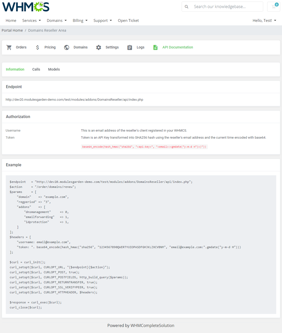Click the $action renew line
Image resolution: width=282 pixels, height=333 pixels.
pyautogui.click(x=43, y=187)
